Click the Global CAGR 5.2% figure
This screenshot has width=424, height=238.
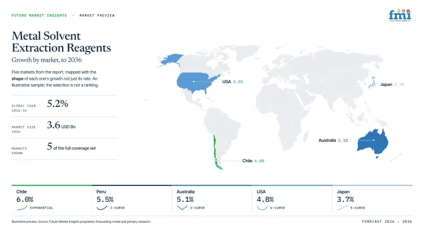tap(57, 103)
